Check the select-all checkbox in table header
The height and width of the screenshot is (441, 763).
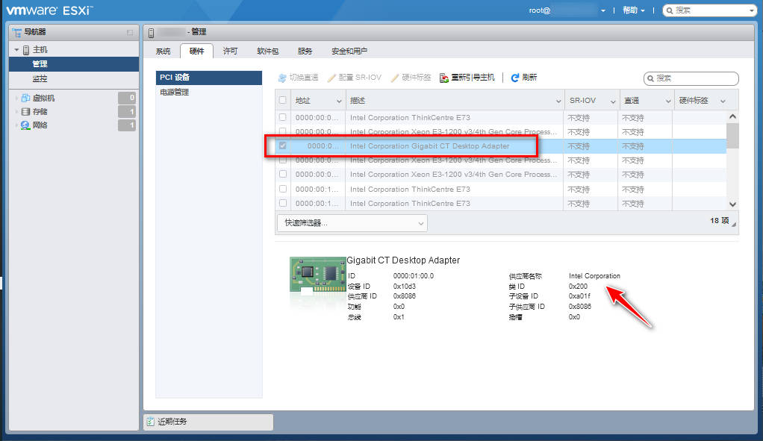(283, 99)
